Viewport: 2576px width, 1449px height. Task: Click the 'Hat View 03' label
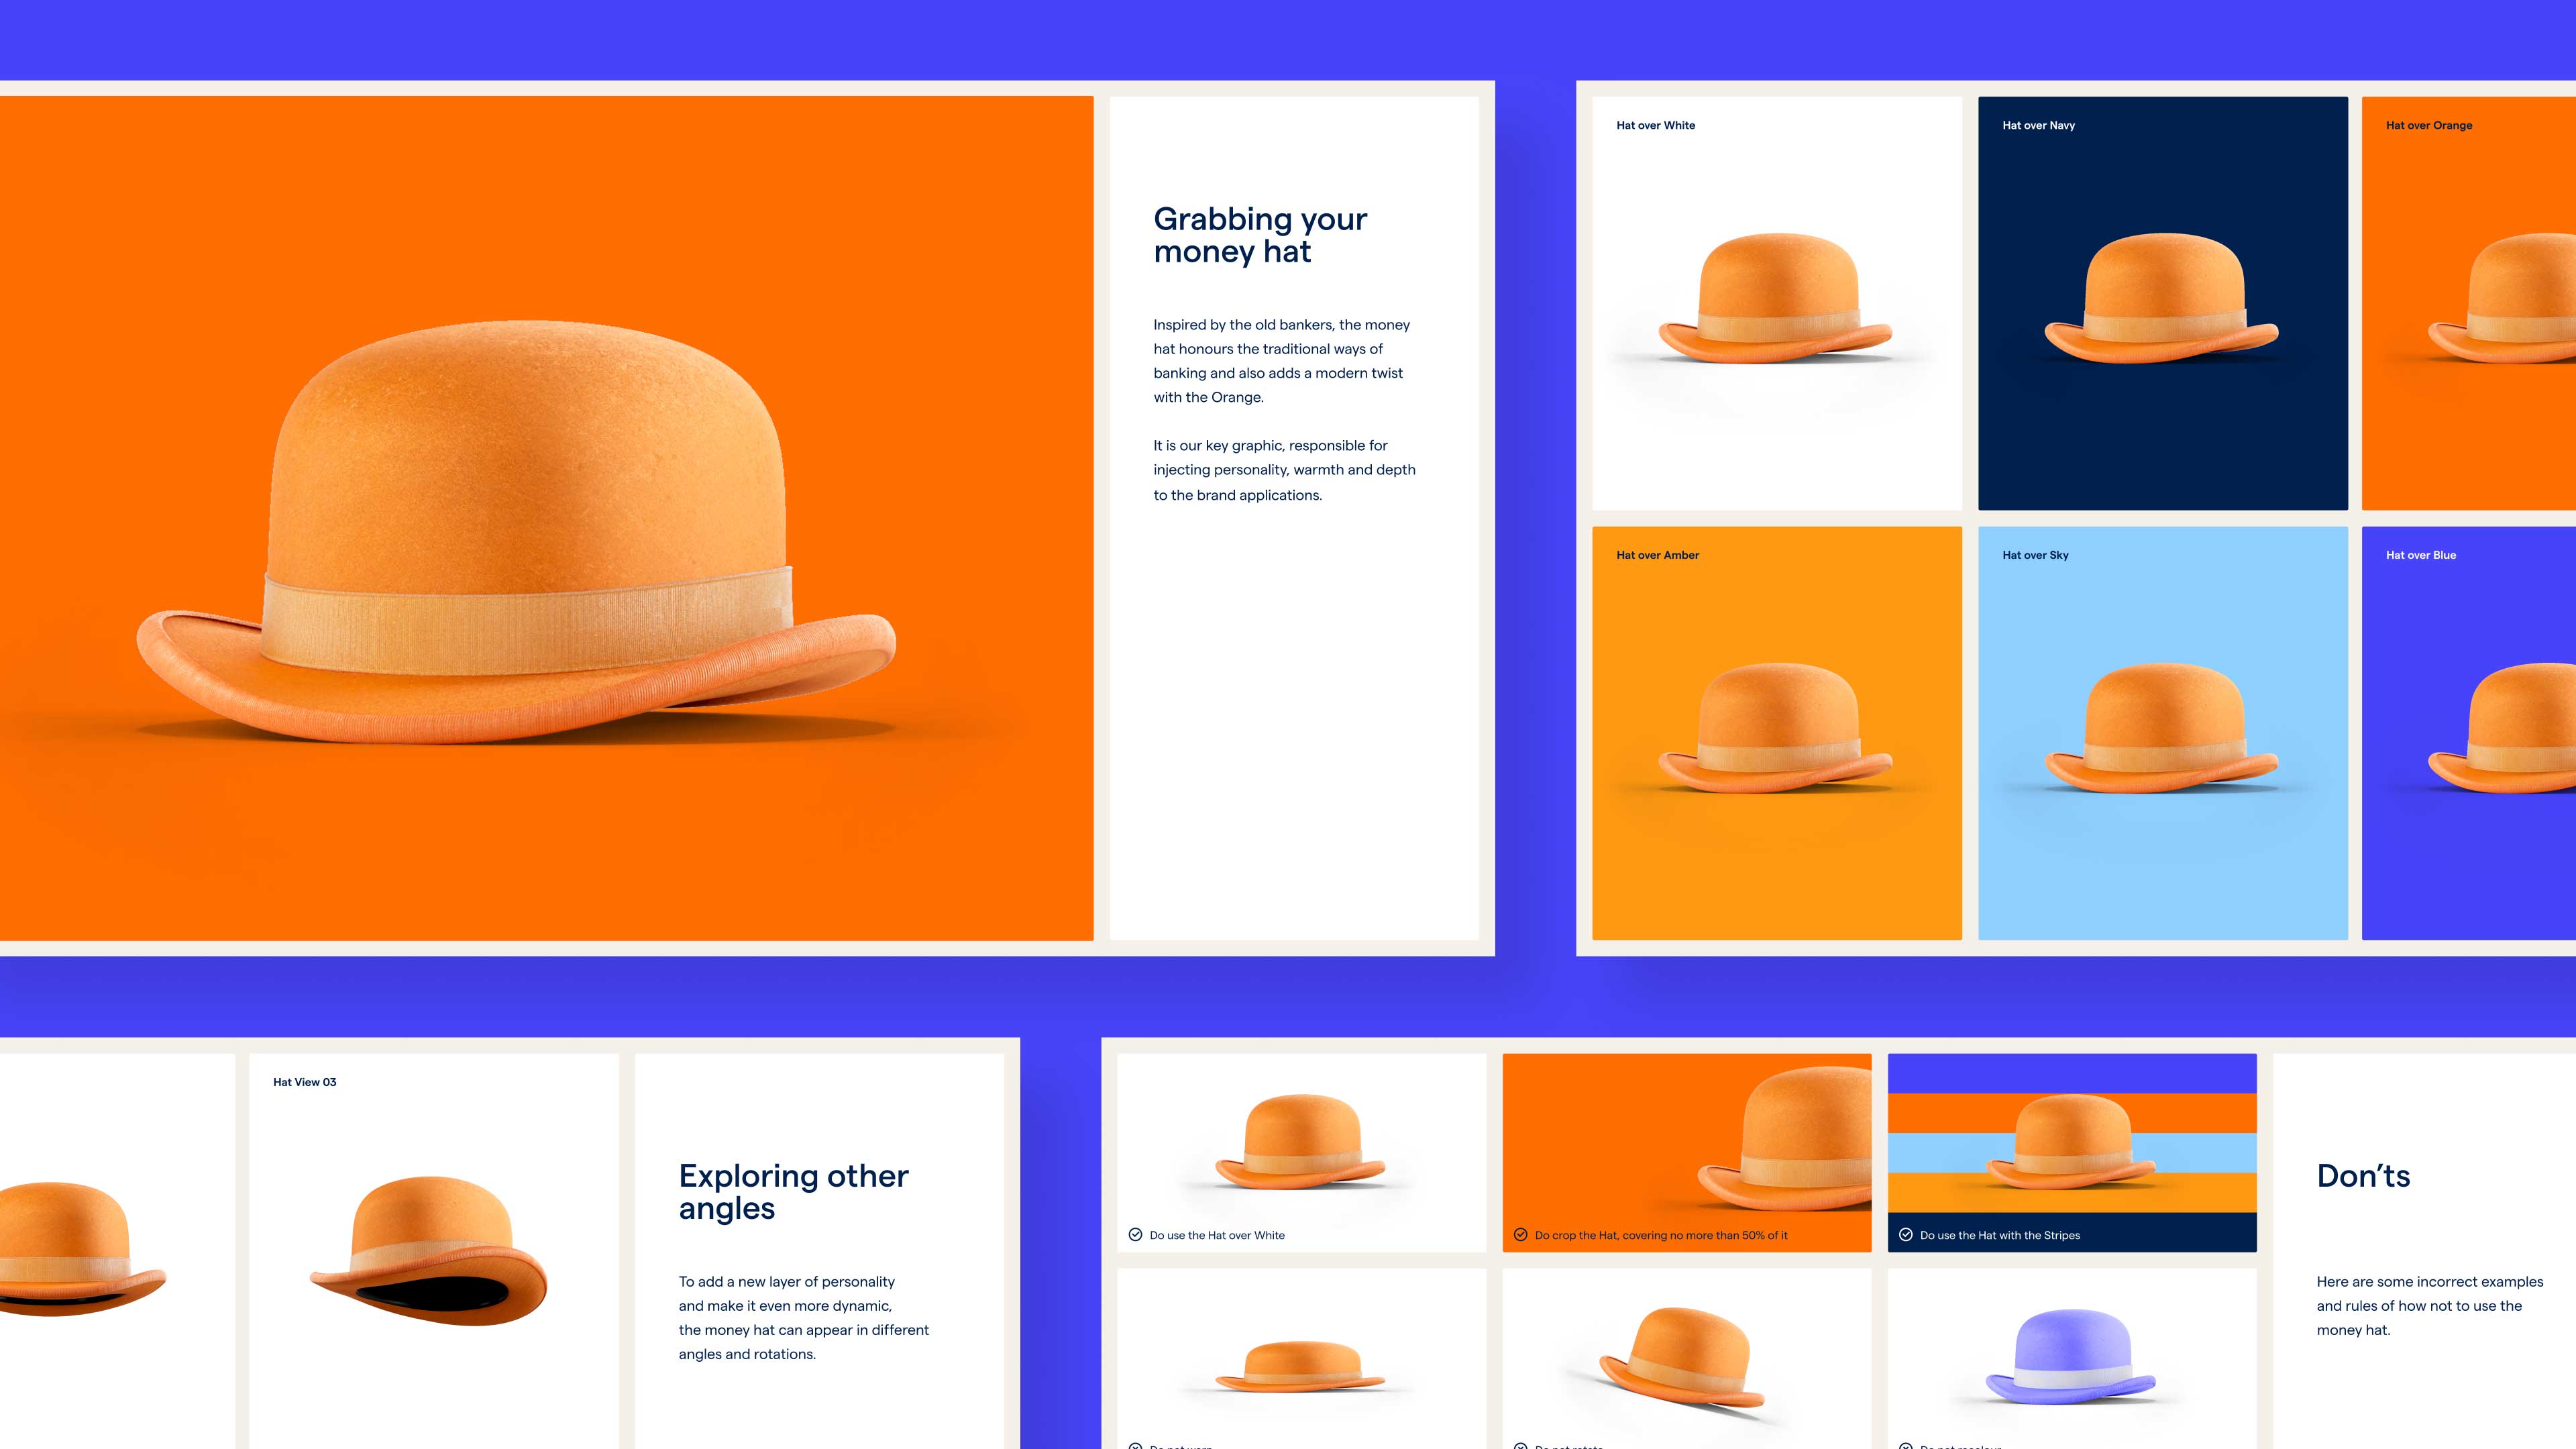point(304,1082)
